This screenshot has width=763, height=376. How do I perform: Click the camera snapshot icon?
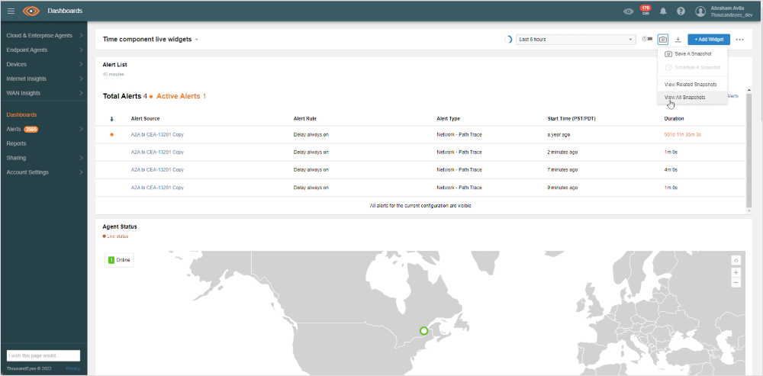click(x=662, y=39)
